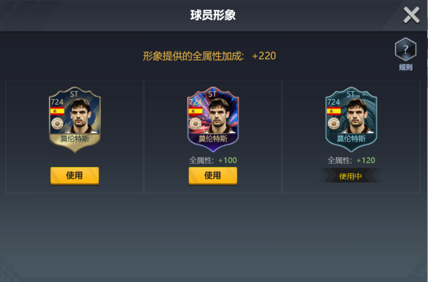This screenshot has width=428, height=282.
Task: Click the 使用中 status badge
Action: (x=351, y=176)
